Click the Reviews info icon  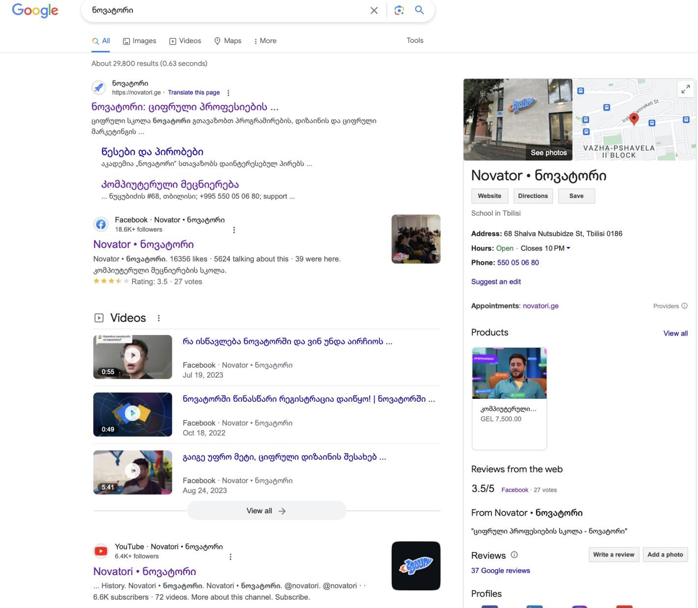coord(514,555)
